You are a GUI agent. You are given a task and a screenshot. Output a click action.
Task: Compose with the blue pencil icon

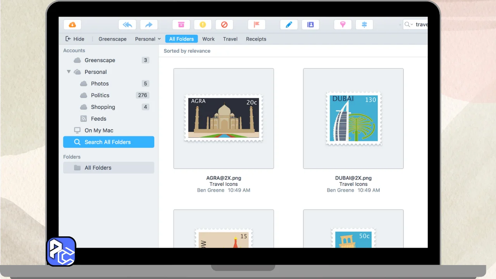[289, 25]
